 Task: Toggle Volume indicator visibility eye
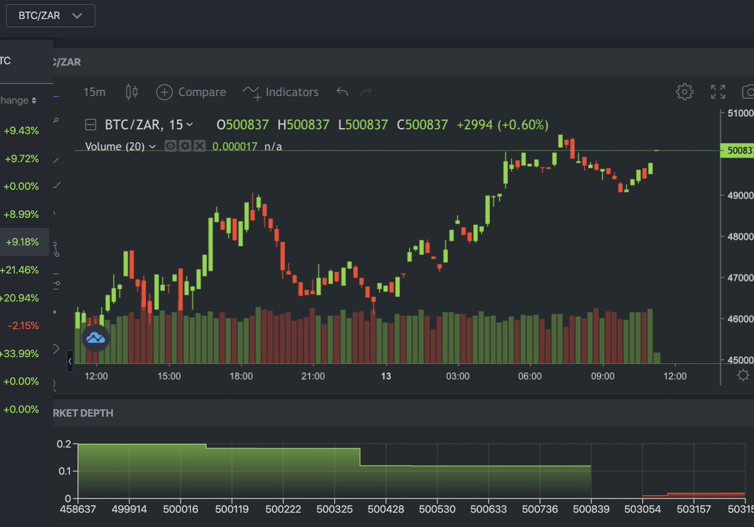click(x=170, y=146)
